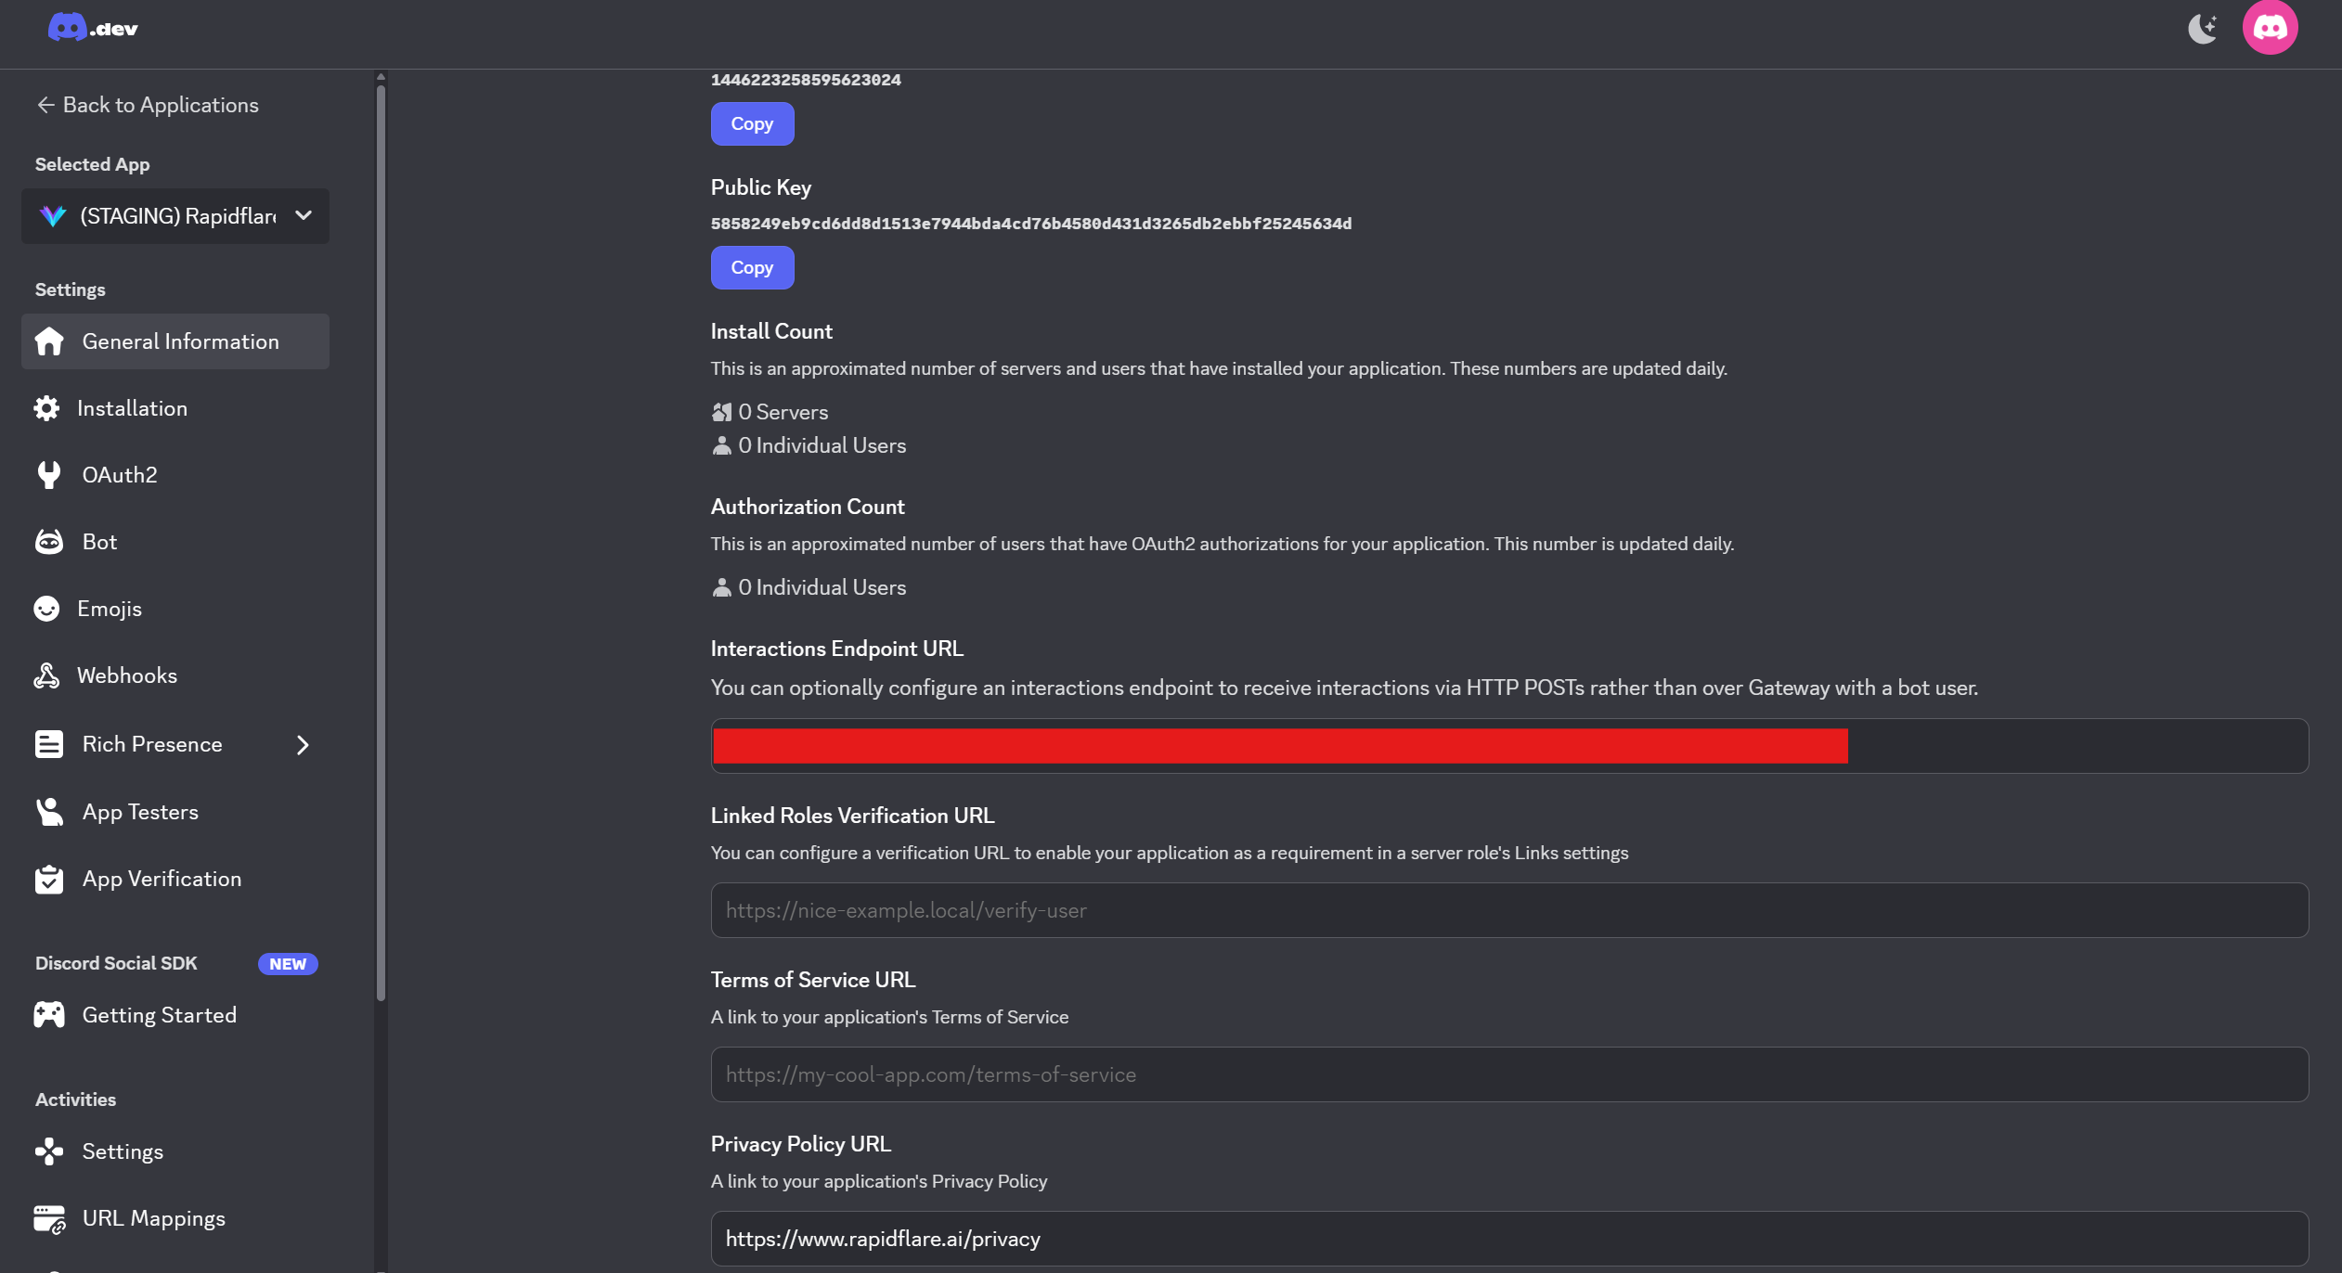Click the Webhooks icon
Screen dimensions: 2342x1273
tap(46, 675)
